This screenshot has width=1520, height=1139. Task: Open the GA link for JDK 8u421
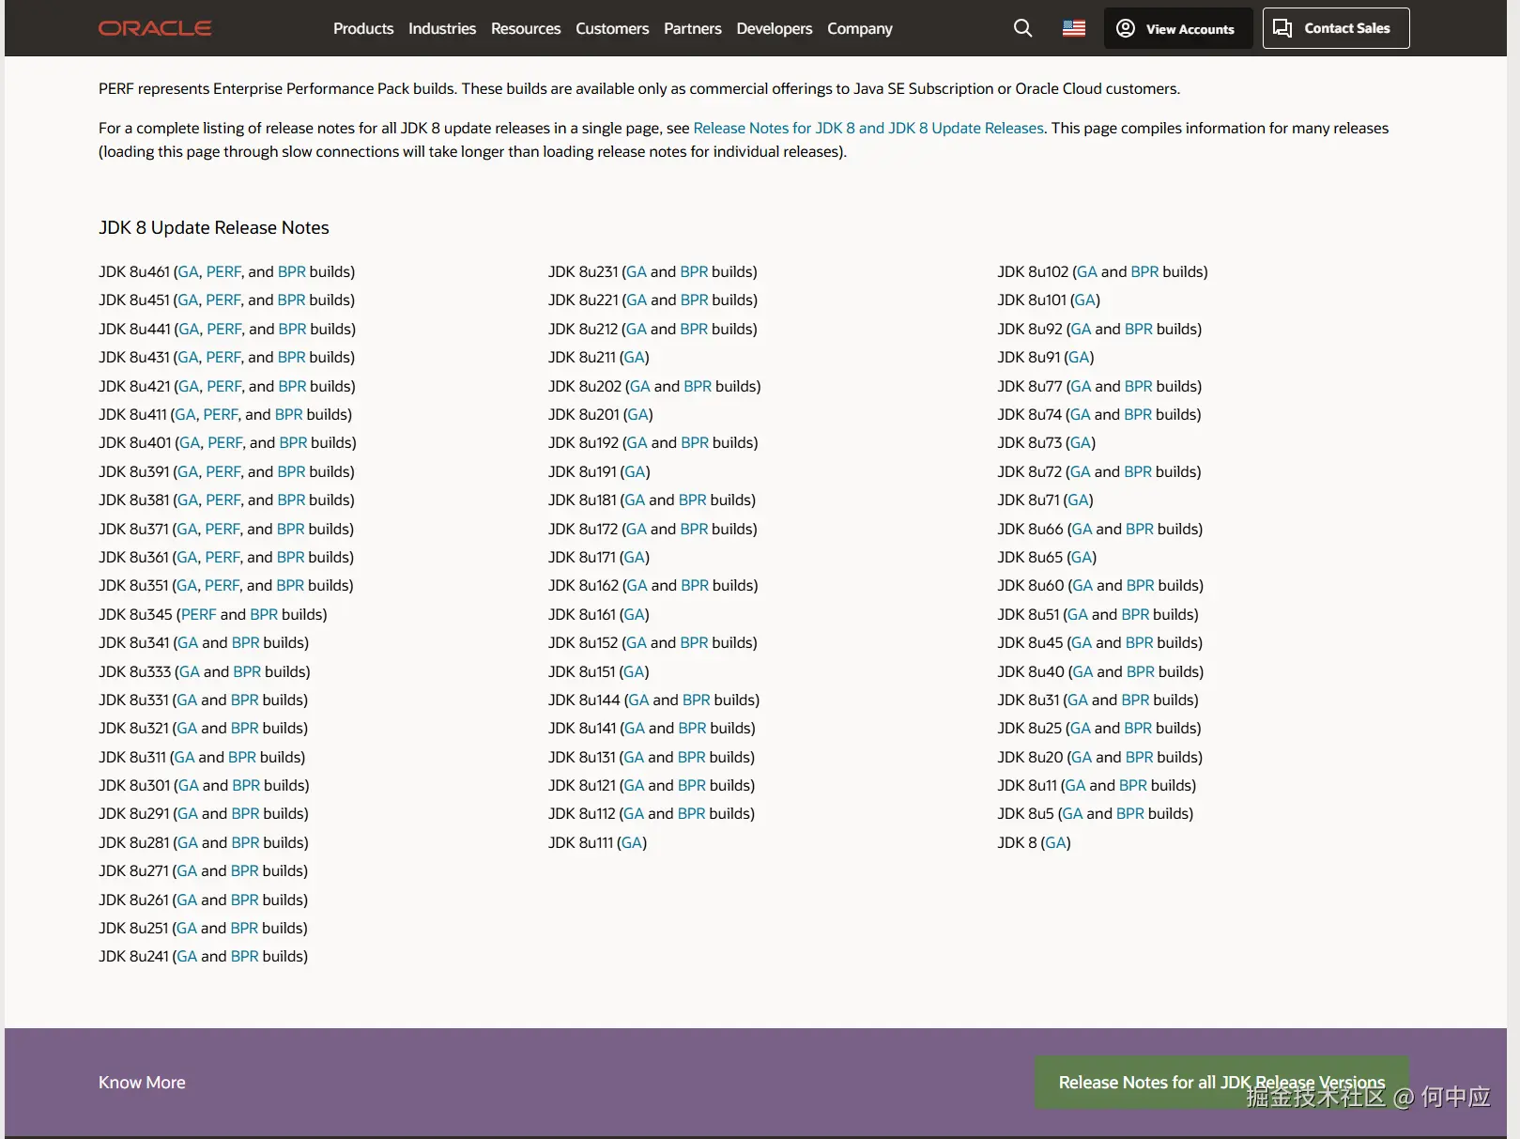[x=189, y=386]
